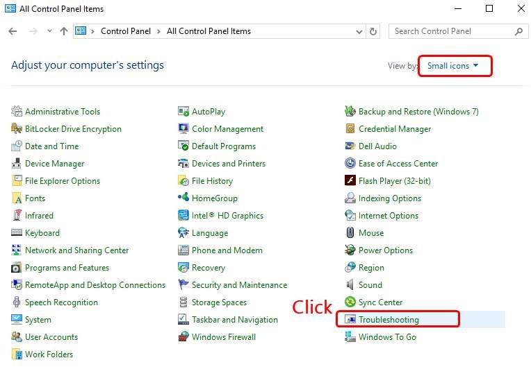
Task: Click the Refresh button in address bar
Action: point(374,31)
